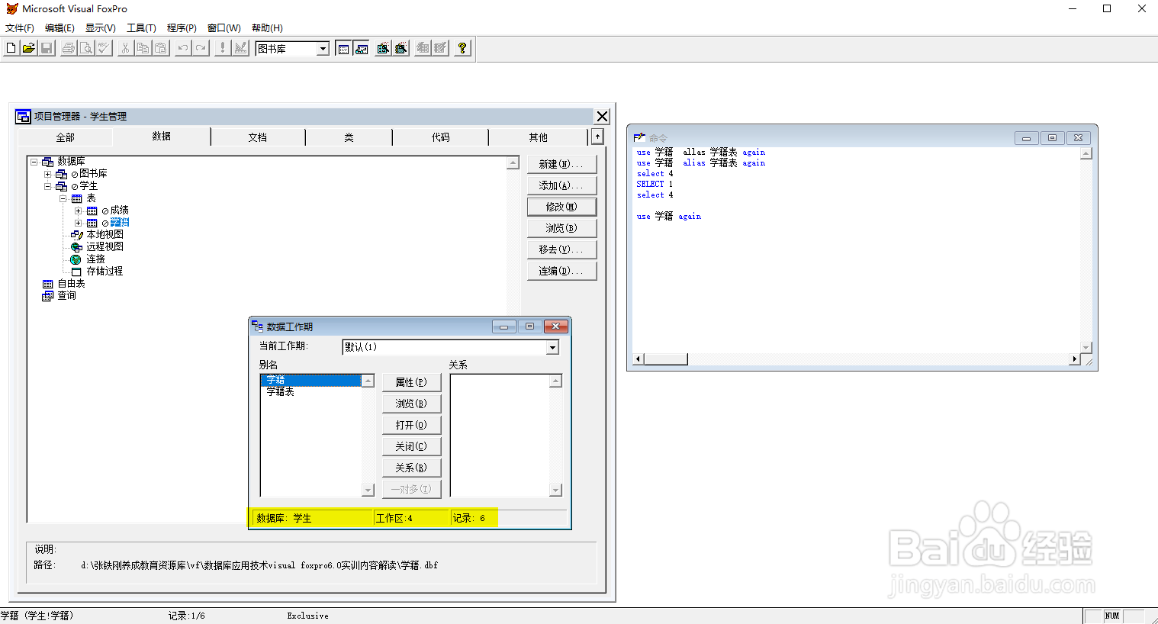Screen dimensions: 1158x624
Task: Open the 帮助(H) menu
Action: [x=267, y=28]
